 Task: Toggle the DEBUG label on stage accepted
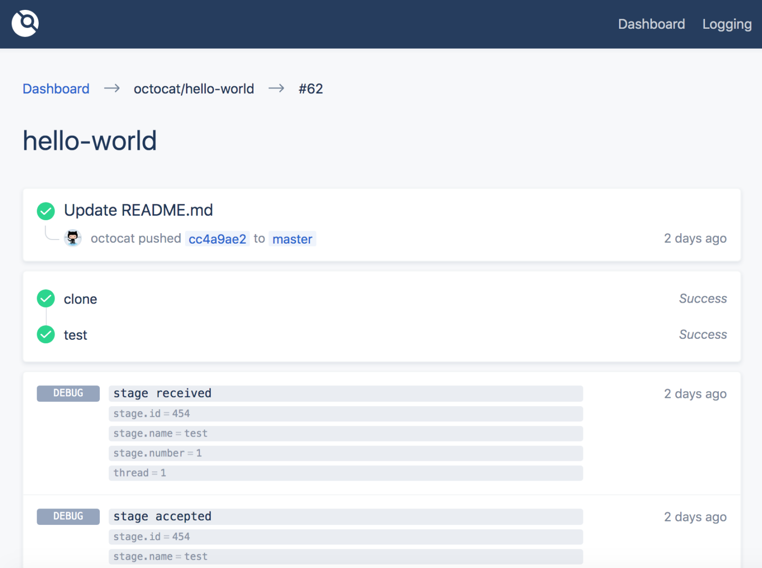point(68,516)
